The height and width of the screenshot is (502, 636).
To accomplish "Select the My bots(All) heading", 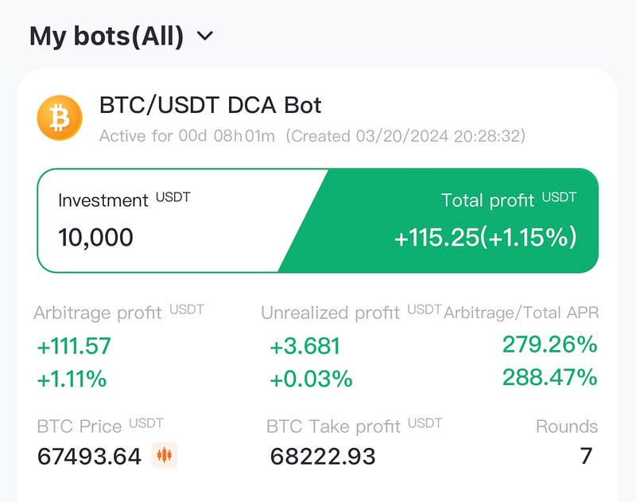I will click(x=107, y=36).
